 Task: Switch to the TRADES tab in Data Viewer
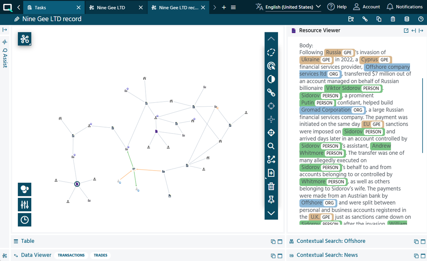[x=100, y=255]
